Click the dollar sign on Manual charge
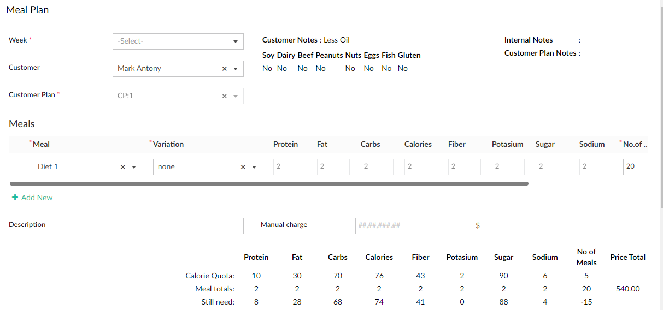 pos(478,226)
